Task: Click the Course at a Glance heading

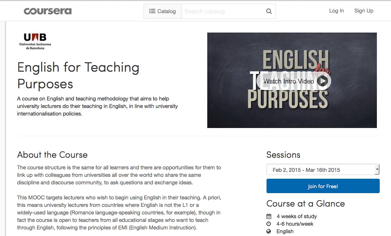Action: [x=306, y=203]
